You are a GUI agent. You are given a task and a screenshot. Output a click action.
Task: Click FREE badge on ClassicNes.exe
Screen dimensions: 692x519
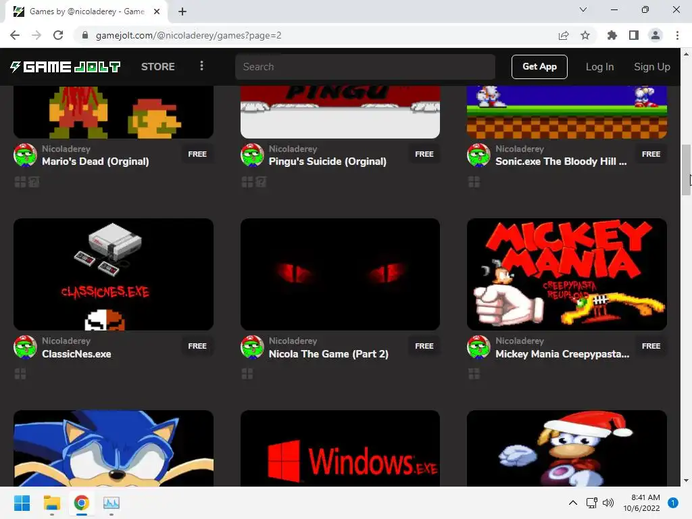pyautogui.click(x=197, y=346)
